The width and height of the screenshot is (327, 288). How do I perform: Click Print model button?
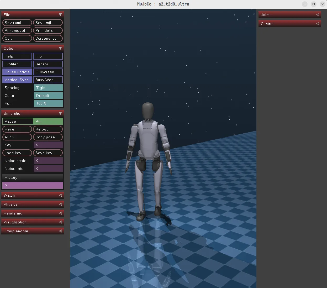(17, 30)
